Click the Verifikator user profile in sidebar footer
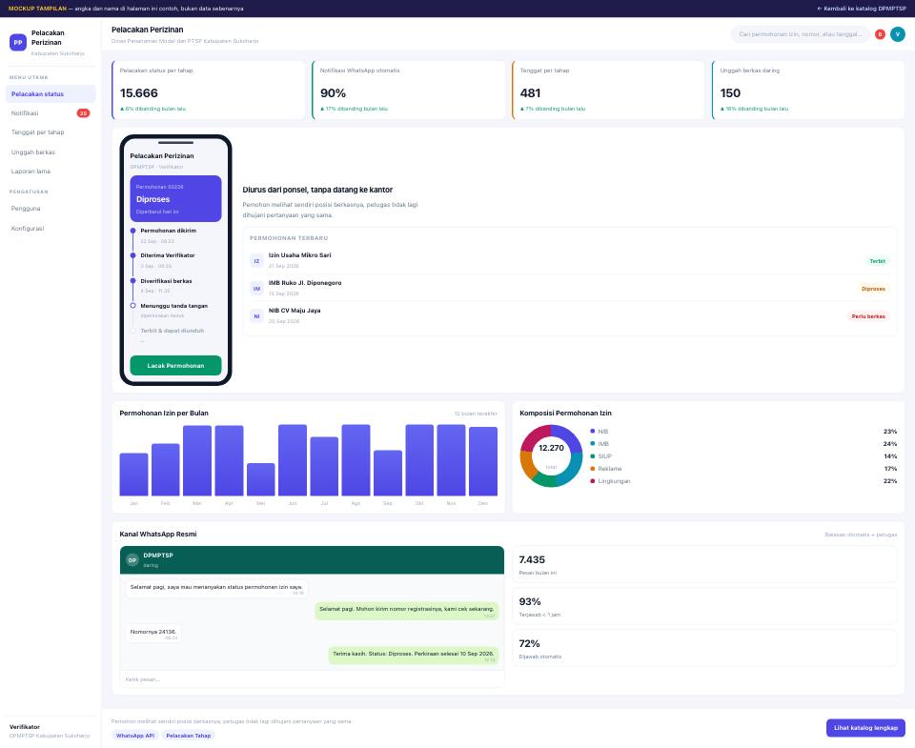 (51, 731)
